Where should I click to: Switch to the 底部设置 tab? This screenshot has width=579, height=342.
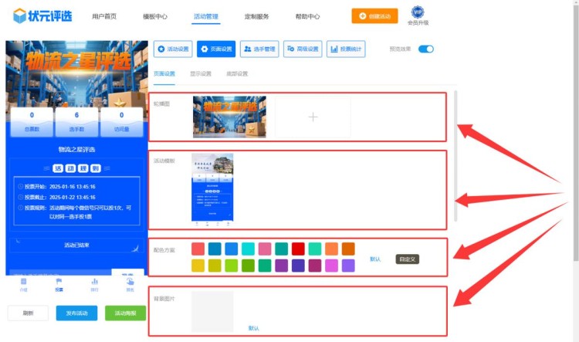237,74
